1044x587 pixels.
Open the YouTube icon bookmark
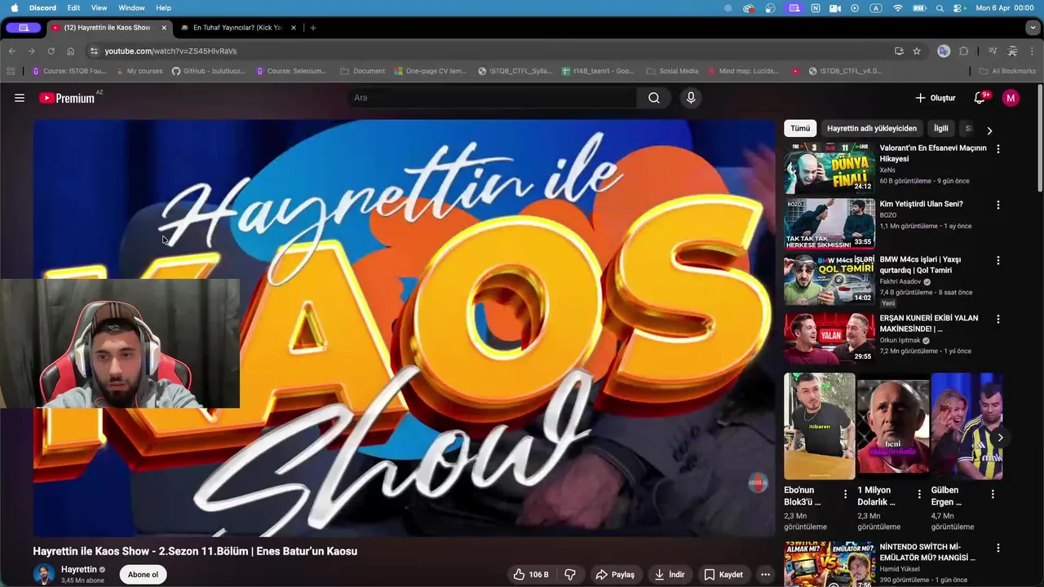pos(795,71)
